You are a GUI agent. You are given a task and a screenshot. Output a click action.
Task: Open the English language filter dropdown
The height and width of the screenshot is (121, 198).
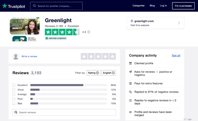(x=109, y=73)
